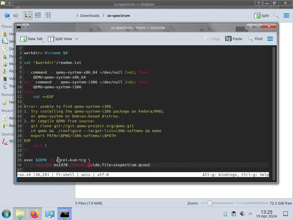Expand hidden system tray icons arrow

point(250,214)
